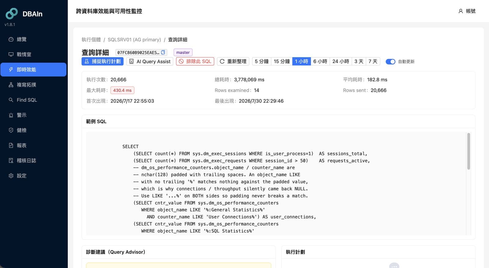Select the 1 小時 time range
Screen dimensions: 489x268
coord(301,61)
